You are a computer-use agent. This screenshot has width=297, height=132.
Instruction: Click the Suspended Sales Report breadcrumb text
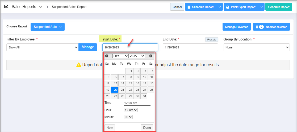pyautogui.click(x=69, y=7)
